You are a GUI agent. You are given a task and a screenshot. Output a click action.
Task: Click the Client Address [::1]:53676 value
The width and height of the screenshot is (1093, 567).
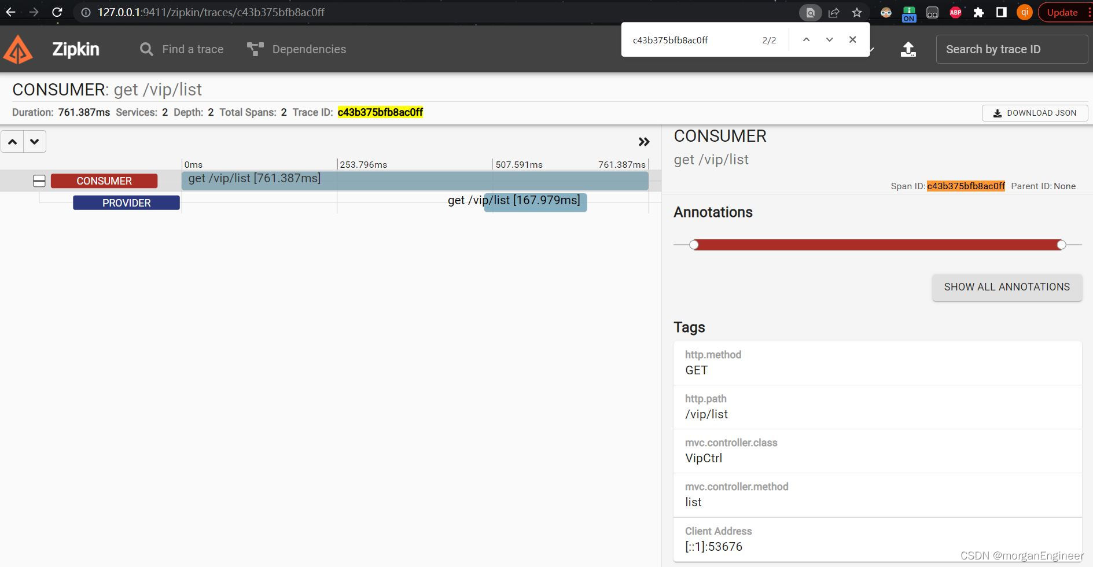[713, 547]
